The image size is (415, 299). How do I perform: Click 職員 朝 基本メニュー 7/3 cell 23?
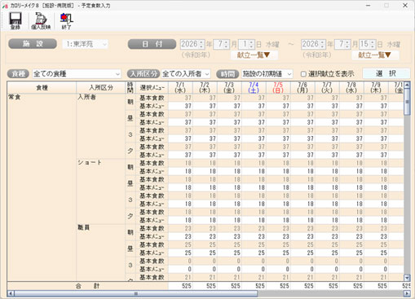(229, 236)
